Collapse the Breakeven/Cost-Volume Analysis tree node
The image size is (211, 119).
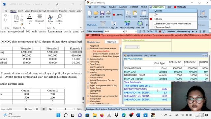[88, 49]
